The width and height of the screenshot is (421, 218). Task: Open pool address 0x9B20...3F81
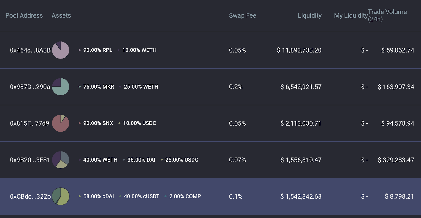(x=30, y=160)
